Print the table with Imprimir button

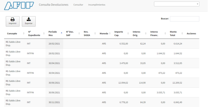pos(13,21)
